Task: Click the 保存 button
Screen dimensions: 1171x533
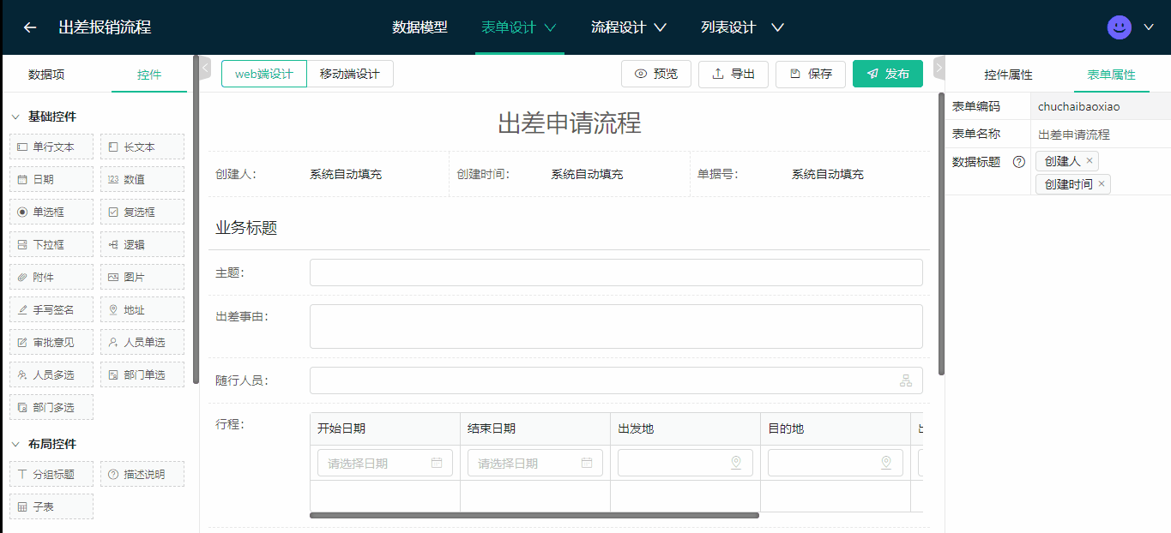Action: [811, 74]
